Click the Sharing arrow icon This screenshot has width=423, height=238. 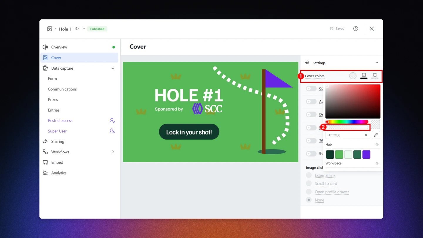45,141
